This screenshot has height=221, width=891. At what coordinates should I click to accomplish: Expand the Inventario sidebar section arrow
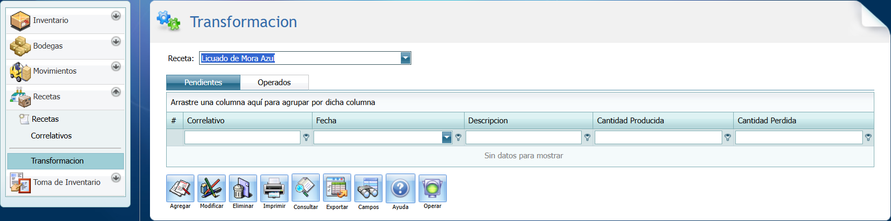[116, 16]
